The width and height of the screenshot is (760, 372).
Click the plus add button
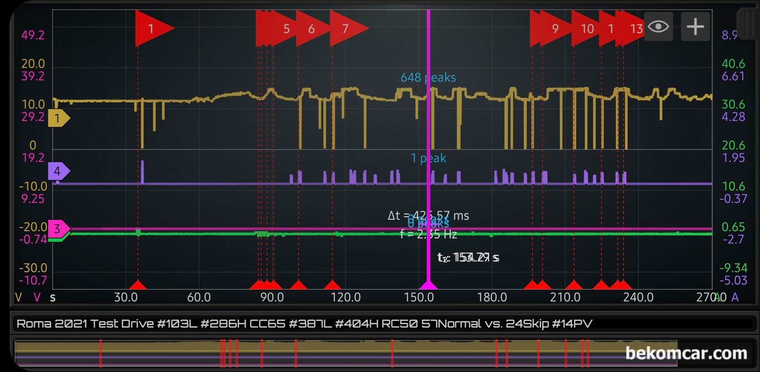pos(695,27)
